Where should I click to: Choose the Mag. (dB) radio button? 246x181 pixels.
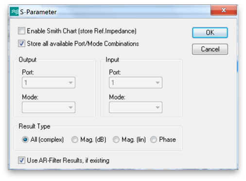pyautogui.click(x=75, y=139)
